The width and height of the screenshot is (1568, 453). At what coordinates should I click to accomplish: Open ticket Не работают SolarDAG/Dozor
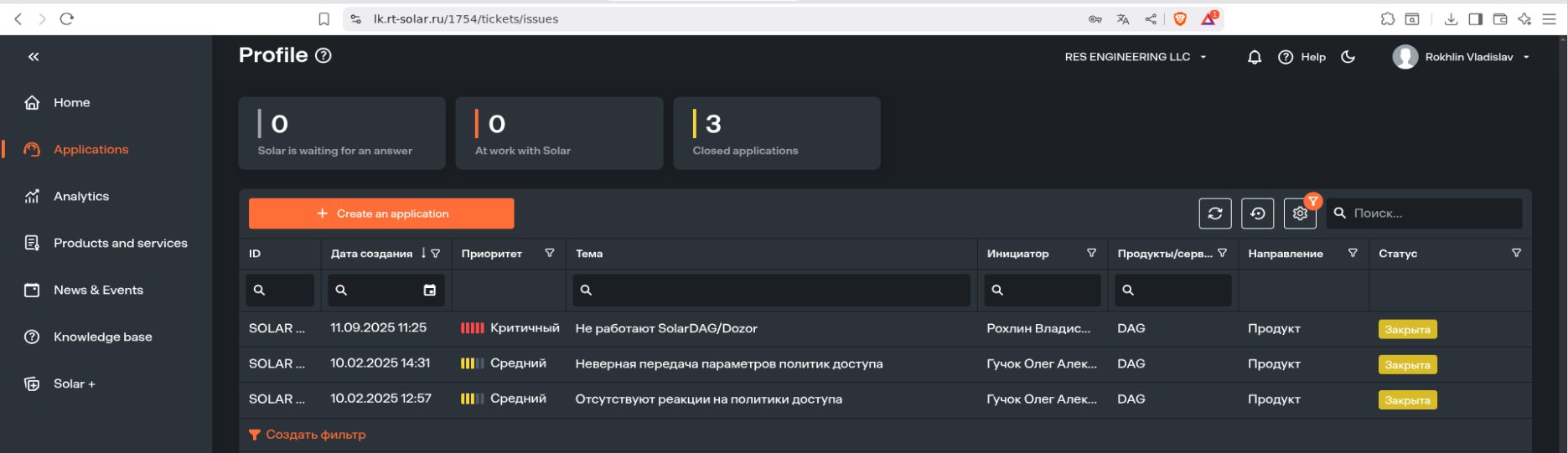(x=665, y=328)
